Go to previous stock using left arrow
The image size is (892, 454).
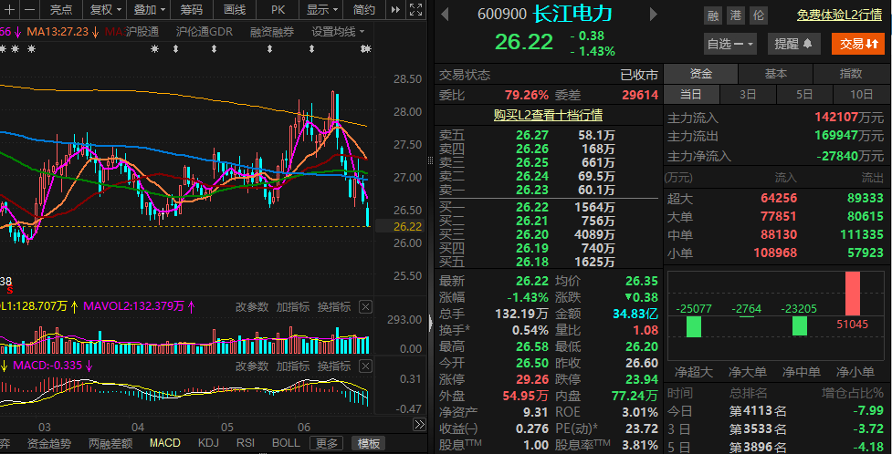[445, 15]
